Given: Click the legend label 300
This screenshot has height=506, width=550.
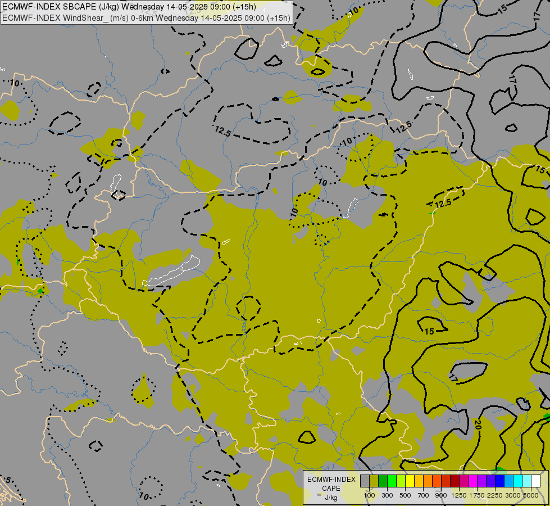Looking at the screenshot, I should pos(387,495).
